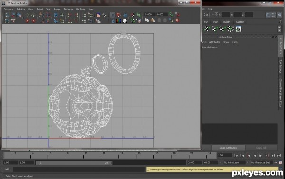Open the UV Texture Editor View menu
Viewport: 285px width, 179px height.
30,9
